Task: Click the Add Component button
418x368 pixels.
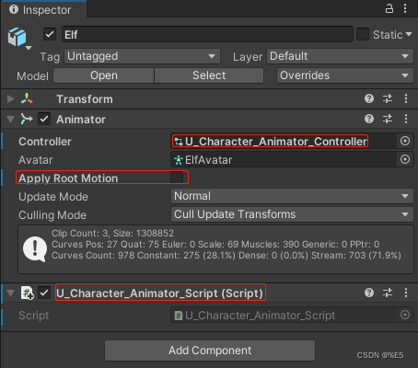Action: [210, 351]
